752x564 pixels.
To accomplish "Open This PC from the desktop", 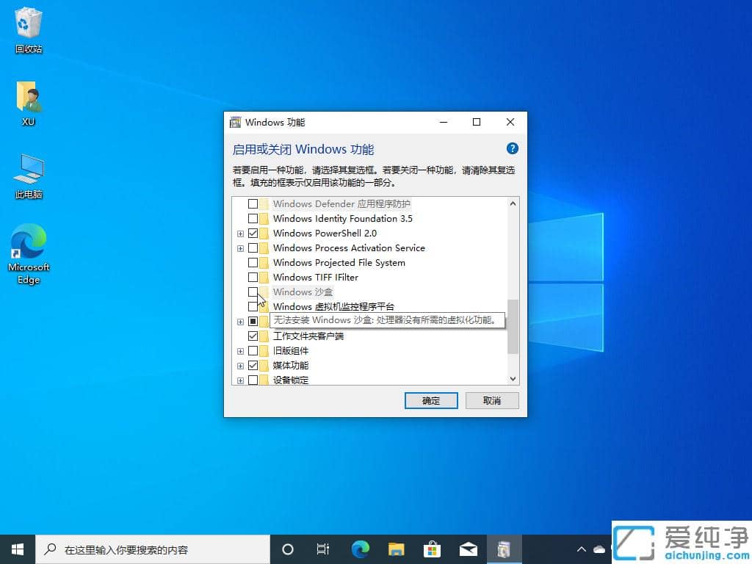I will (27, 170).
